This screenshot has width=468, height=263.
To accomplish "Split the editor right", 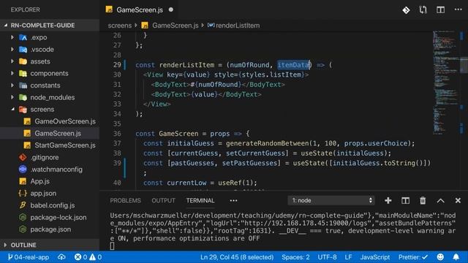I will [x=440, y=9].
